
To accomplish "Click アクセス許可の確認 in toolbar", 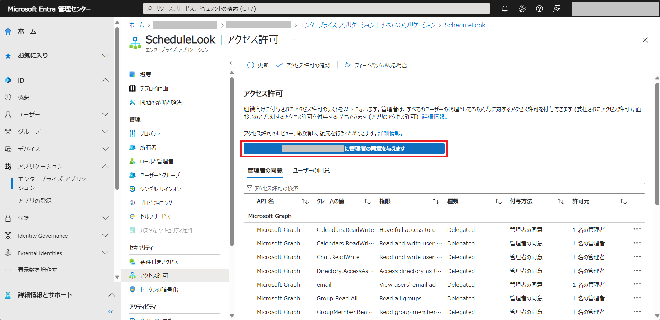I will pyautogui.click(x=303, y=65).
